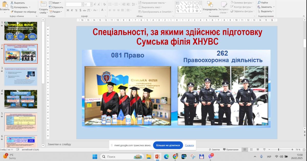Image resolution: width=307 pixels, height=161 pixels.
Task: Align the text left
Action: point(110,10)
